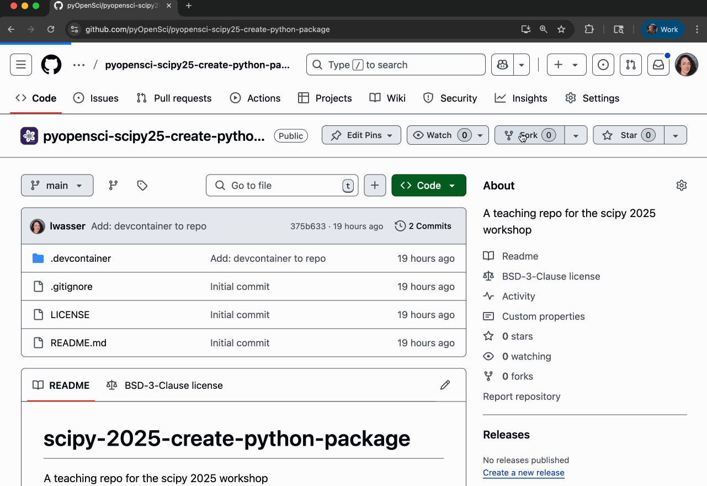
Task: Switch to the Pull requests tab
Action: coord(174,98)
